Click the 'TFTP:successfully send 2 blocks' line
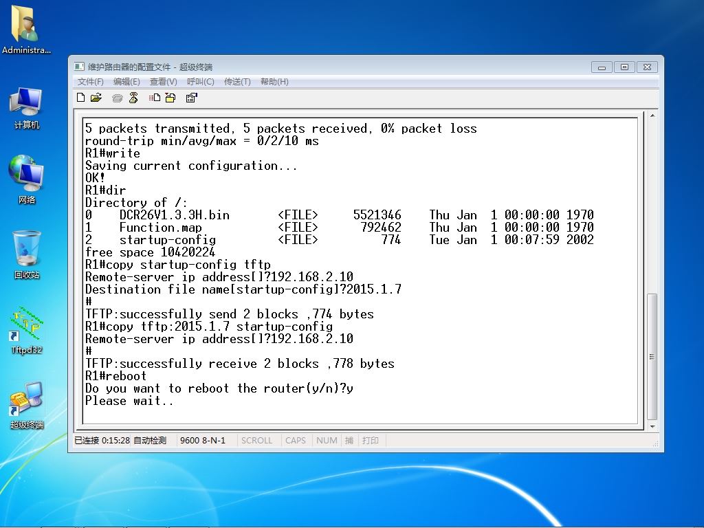The image size is (704, 528). 230,314
